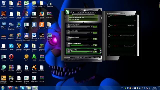Open the Windows Start menu
Image resolution: width=160 pixels, height=90 pixels.
3,88
